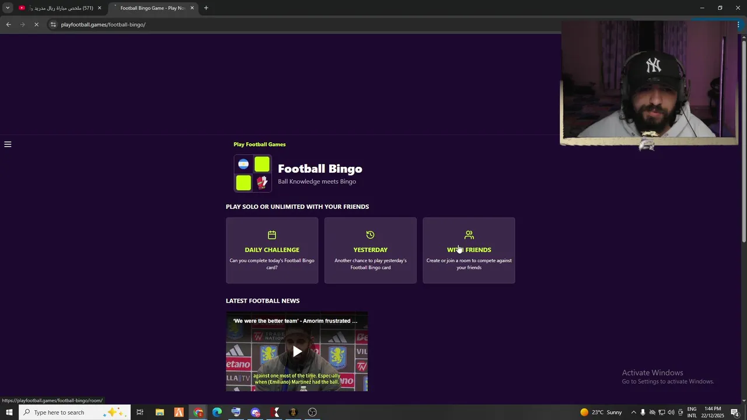Image resolution: width=747 pixels, height=420 pixels.
Task: Click 'PLAY SOLO OR UNLIMITED WITH YOUR FRIENDS' heading
Action: click(x=297, y=206)
